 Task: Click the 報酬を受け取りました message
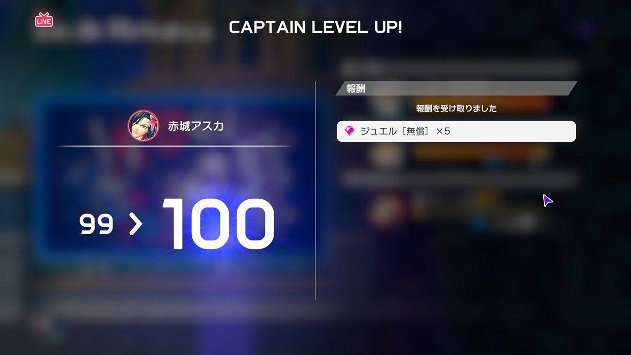456,108
